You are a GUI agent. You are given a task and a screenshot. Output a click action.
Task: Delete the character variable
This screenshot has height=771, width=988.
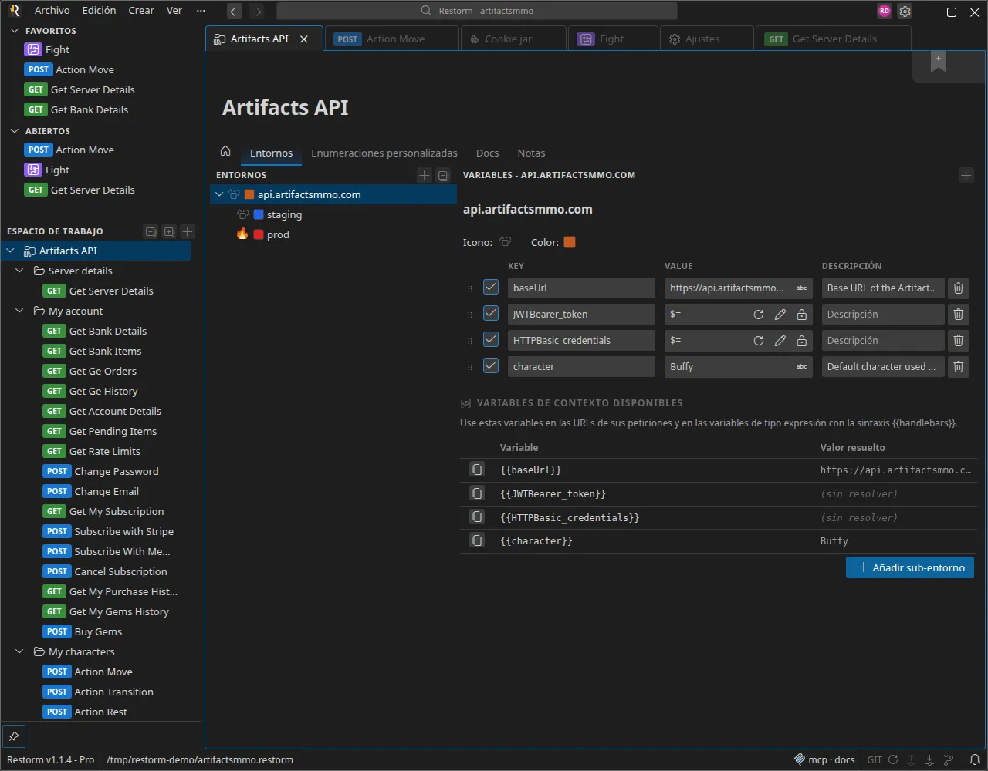(959, 366)
